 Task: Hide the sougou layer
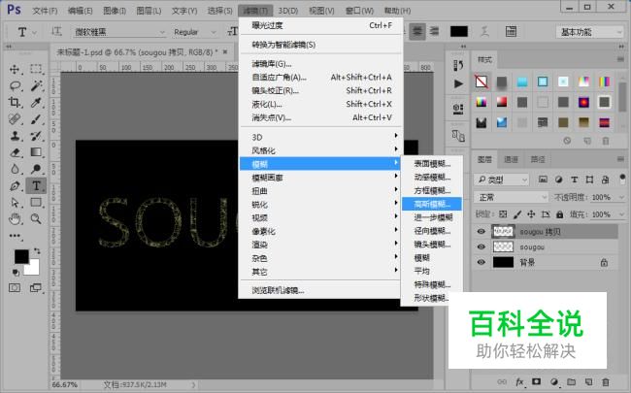(x=481, y=246)
